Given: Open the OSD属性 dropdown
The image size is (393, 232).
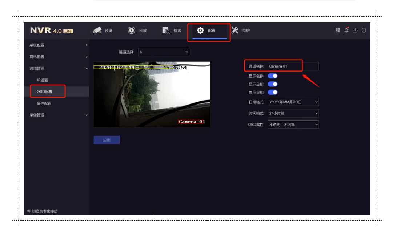Looking at the screenshot, I should 293,125.
